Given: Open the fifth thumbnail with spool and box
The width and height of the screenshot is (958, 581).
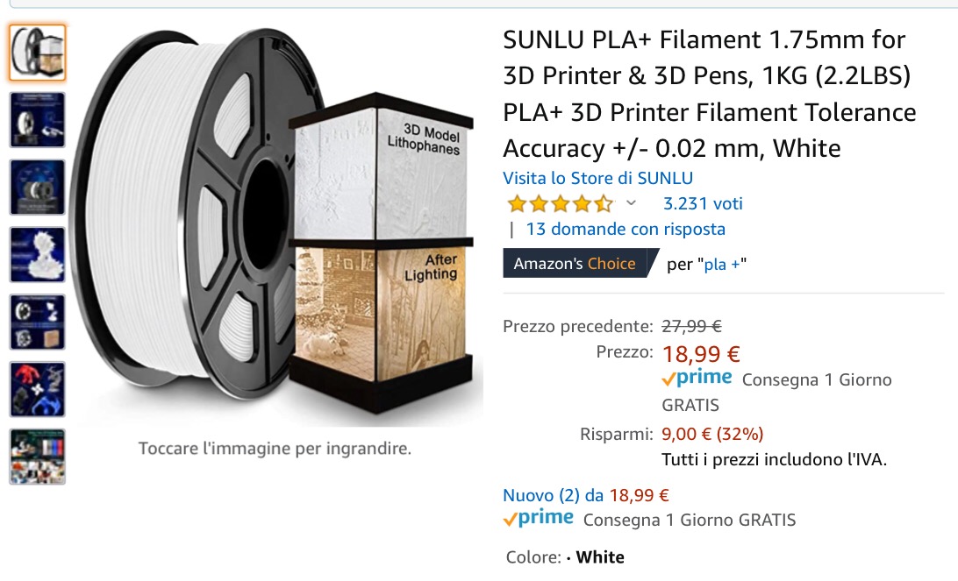Looking at the screenshot, I should 37,322.
